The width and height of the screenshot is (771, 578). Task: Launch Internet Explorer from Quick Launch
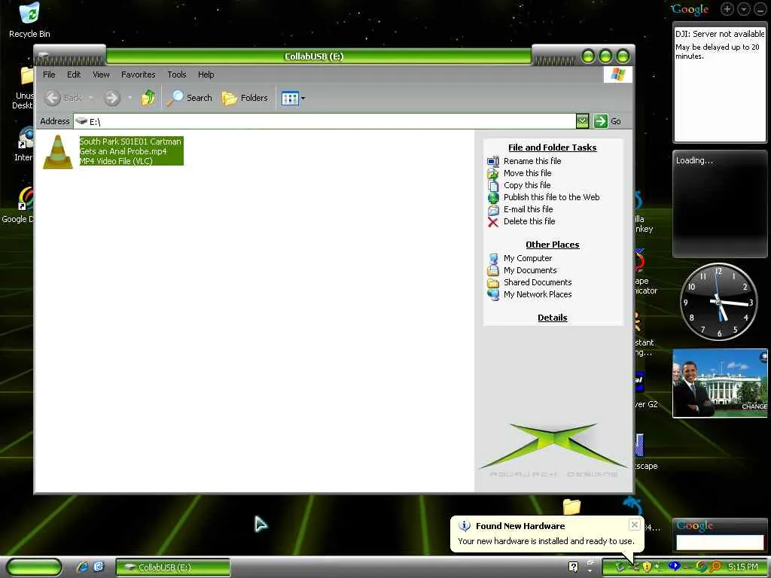coord(82,567)
